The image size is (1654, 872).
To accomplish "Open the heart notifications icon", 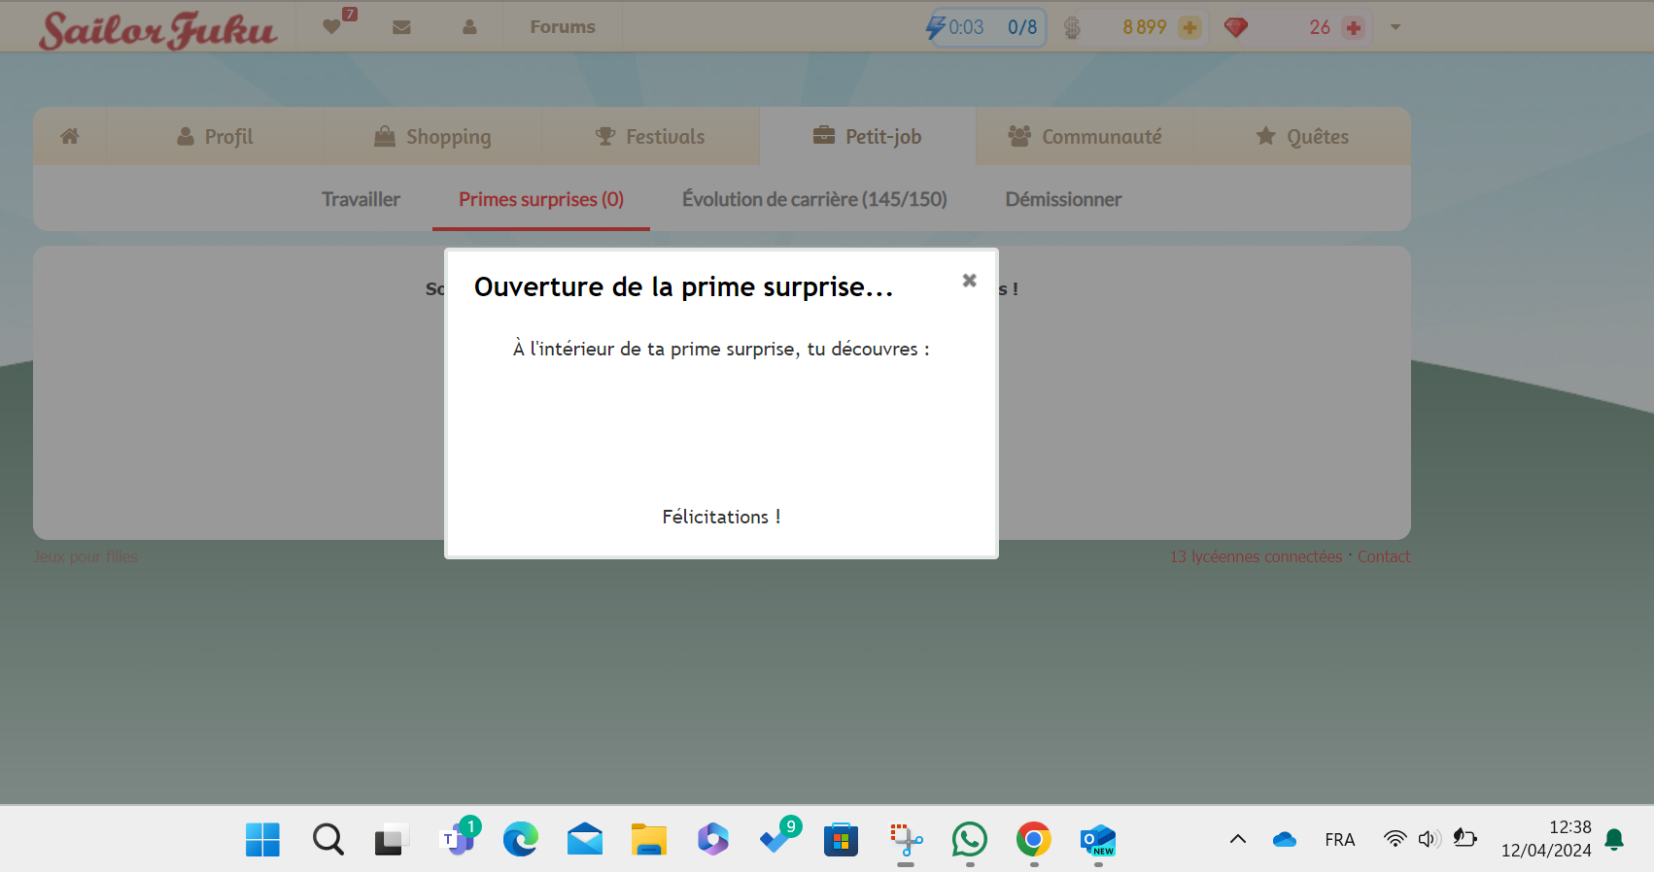I will pos(332,26).
